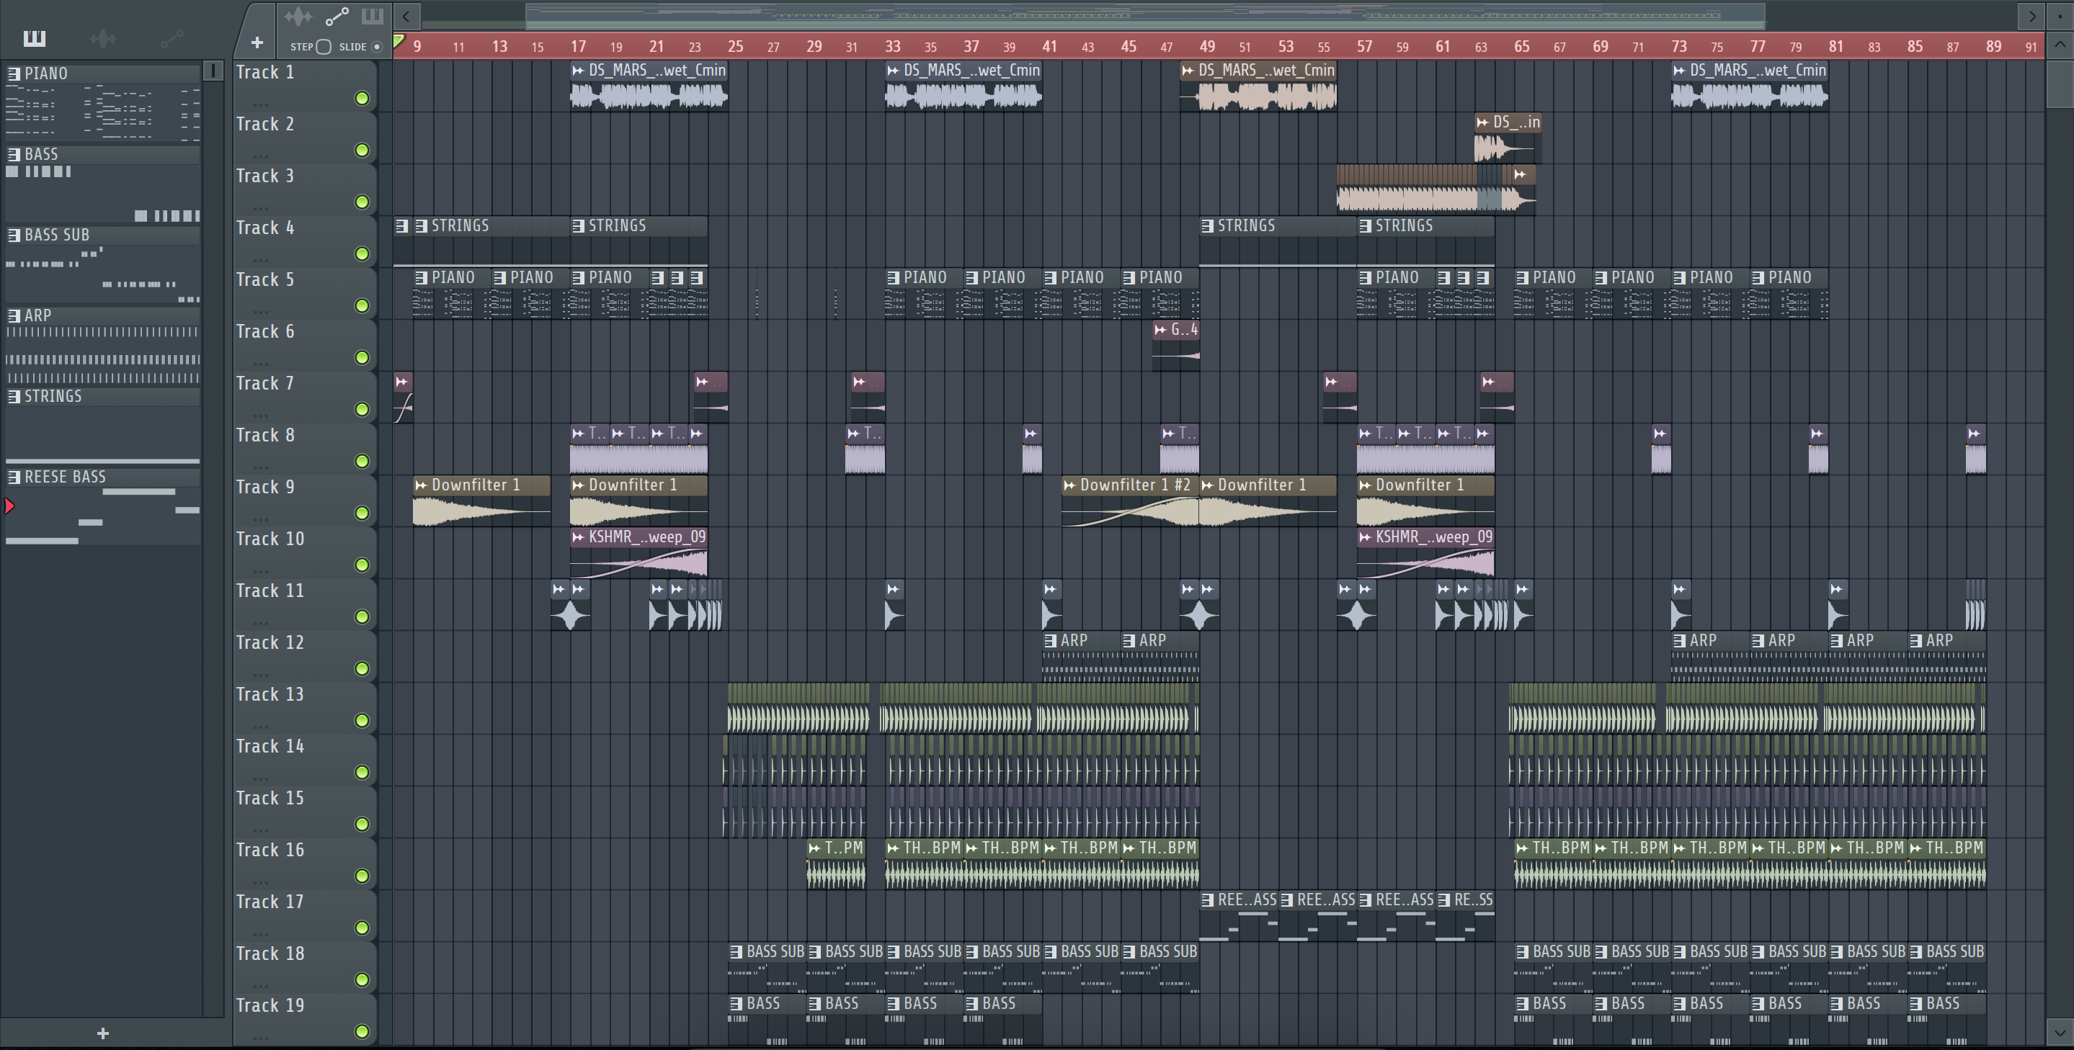Mute Track 11 with its green LED
Viewport: 2074px width, 1050px height.
362,616
